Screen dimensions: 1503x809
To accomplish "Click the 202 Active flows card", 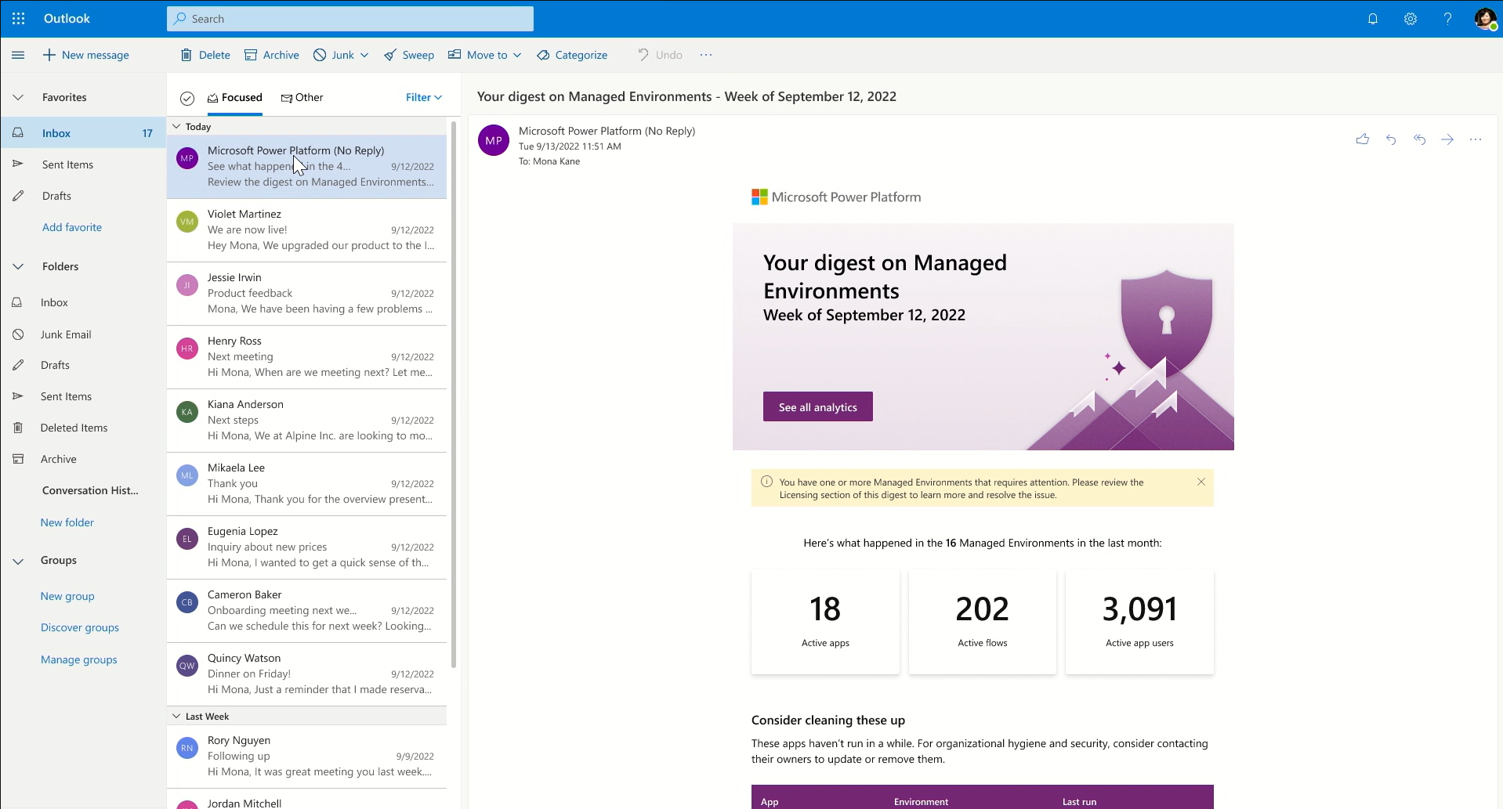I will 983,622.
